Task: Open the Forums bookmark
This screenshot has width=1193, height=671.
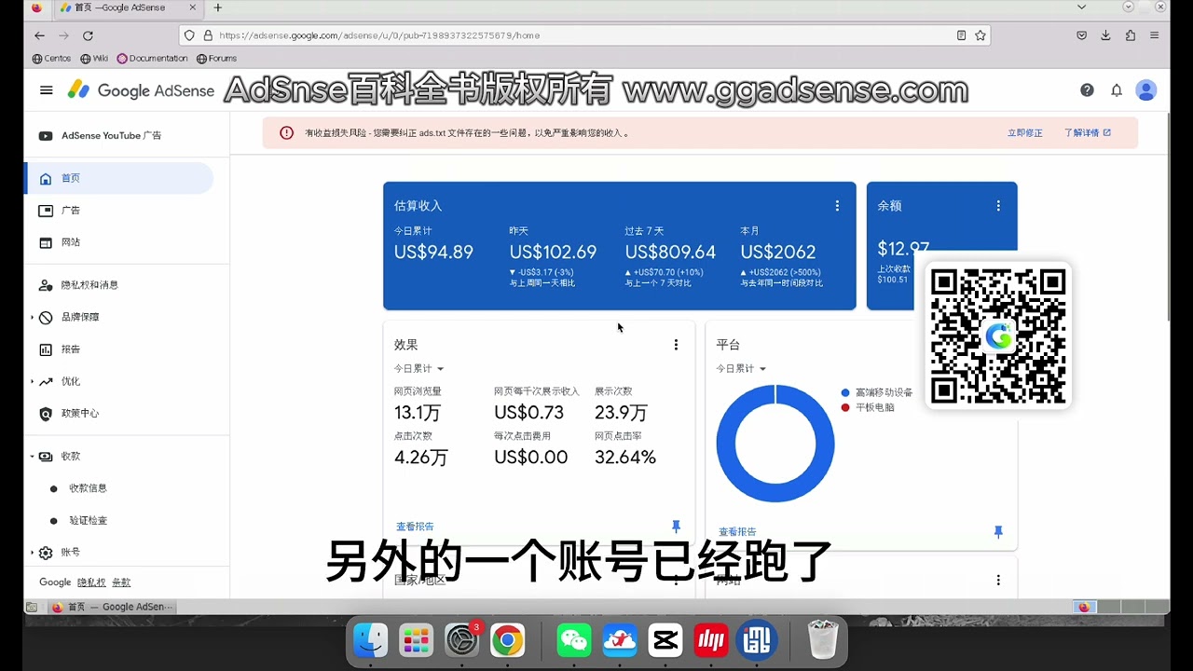Action: pos(216,59)
